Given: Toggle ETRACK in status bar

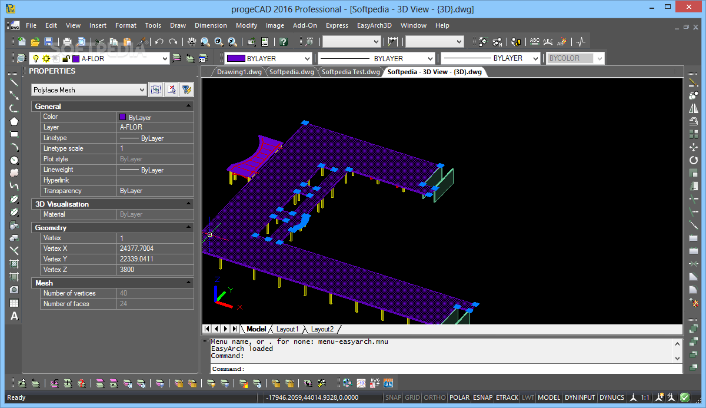Looking at the screenshot, I should point(507,397).
